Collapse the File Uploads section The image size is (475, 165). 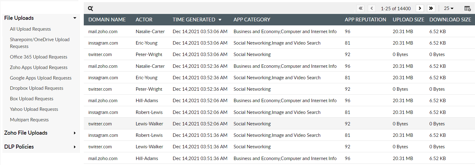click(x=74, y=18)
